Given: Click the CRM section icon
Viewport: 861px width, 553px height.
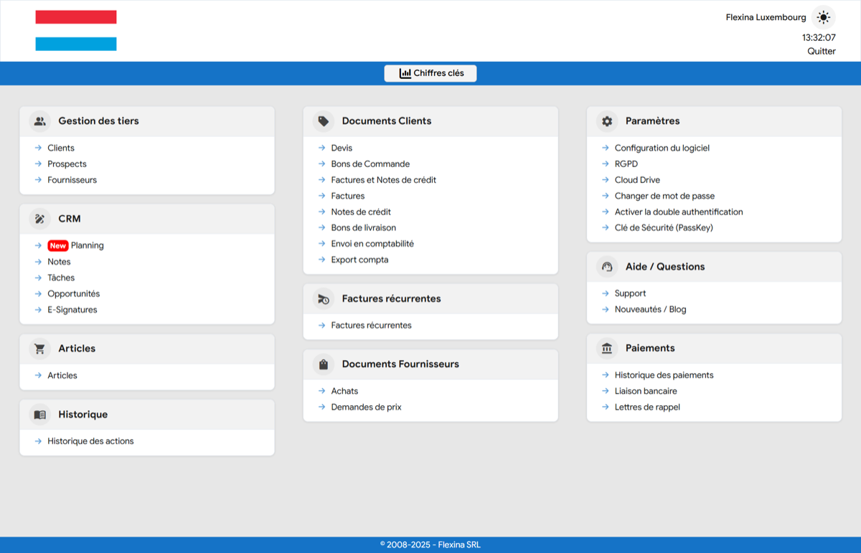Looking at the screenshot, I should [x=40, y=219].
